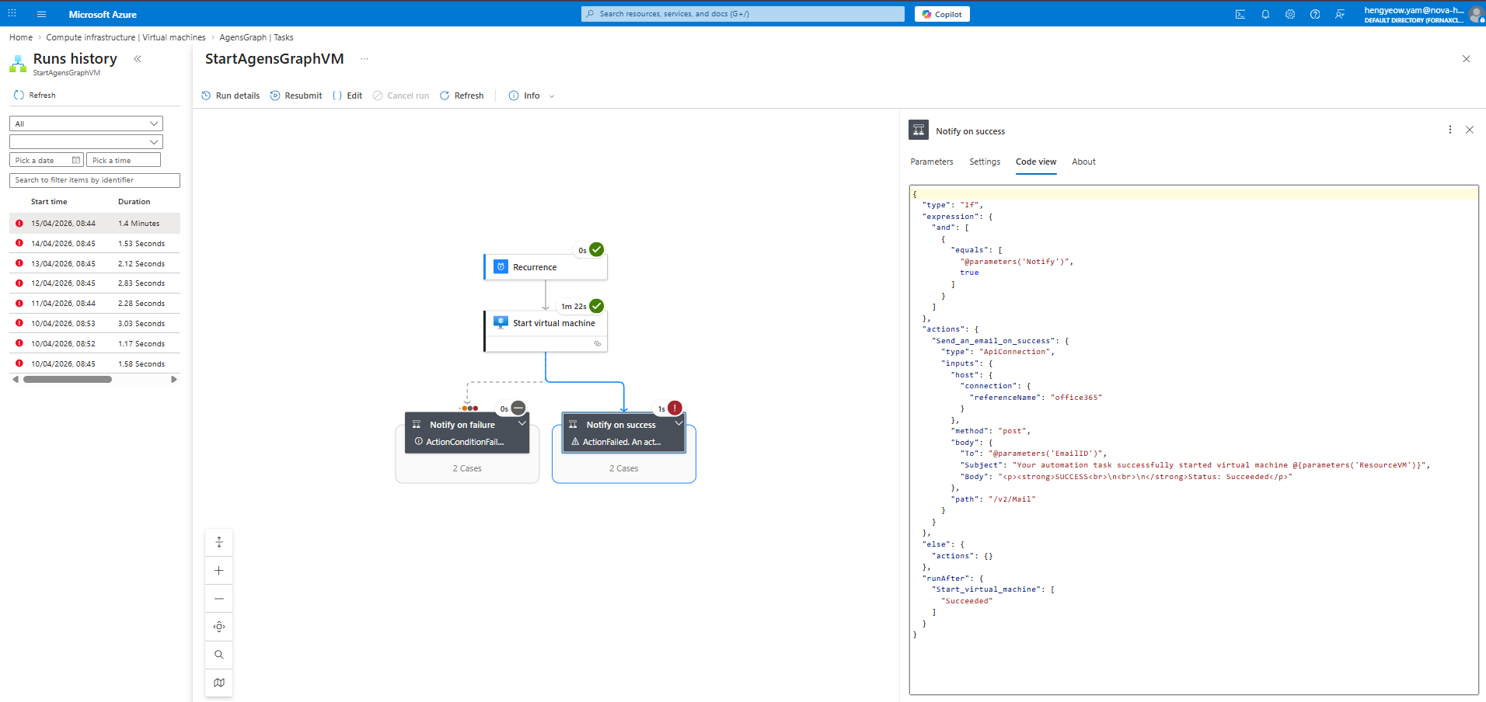Open Run details in the toolbar
The image size is (1486, 702).
tap(231, 96)
